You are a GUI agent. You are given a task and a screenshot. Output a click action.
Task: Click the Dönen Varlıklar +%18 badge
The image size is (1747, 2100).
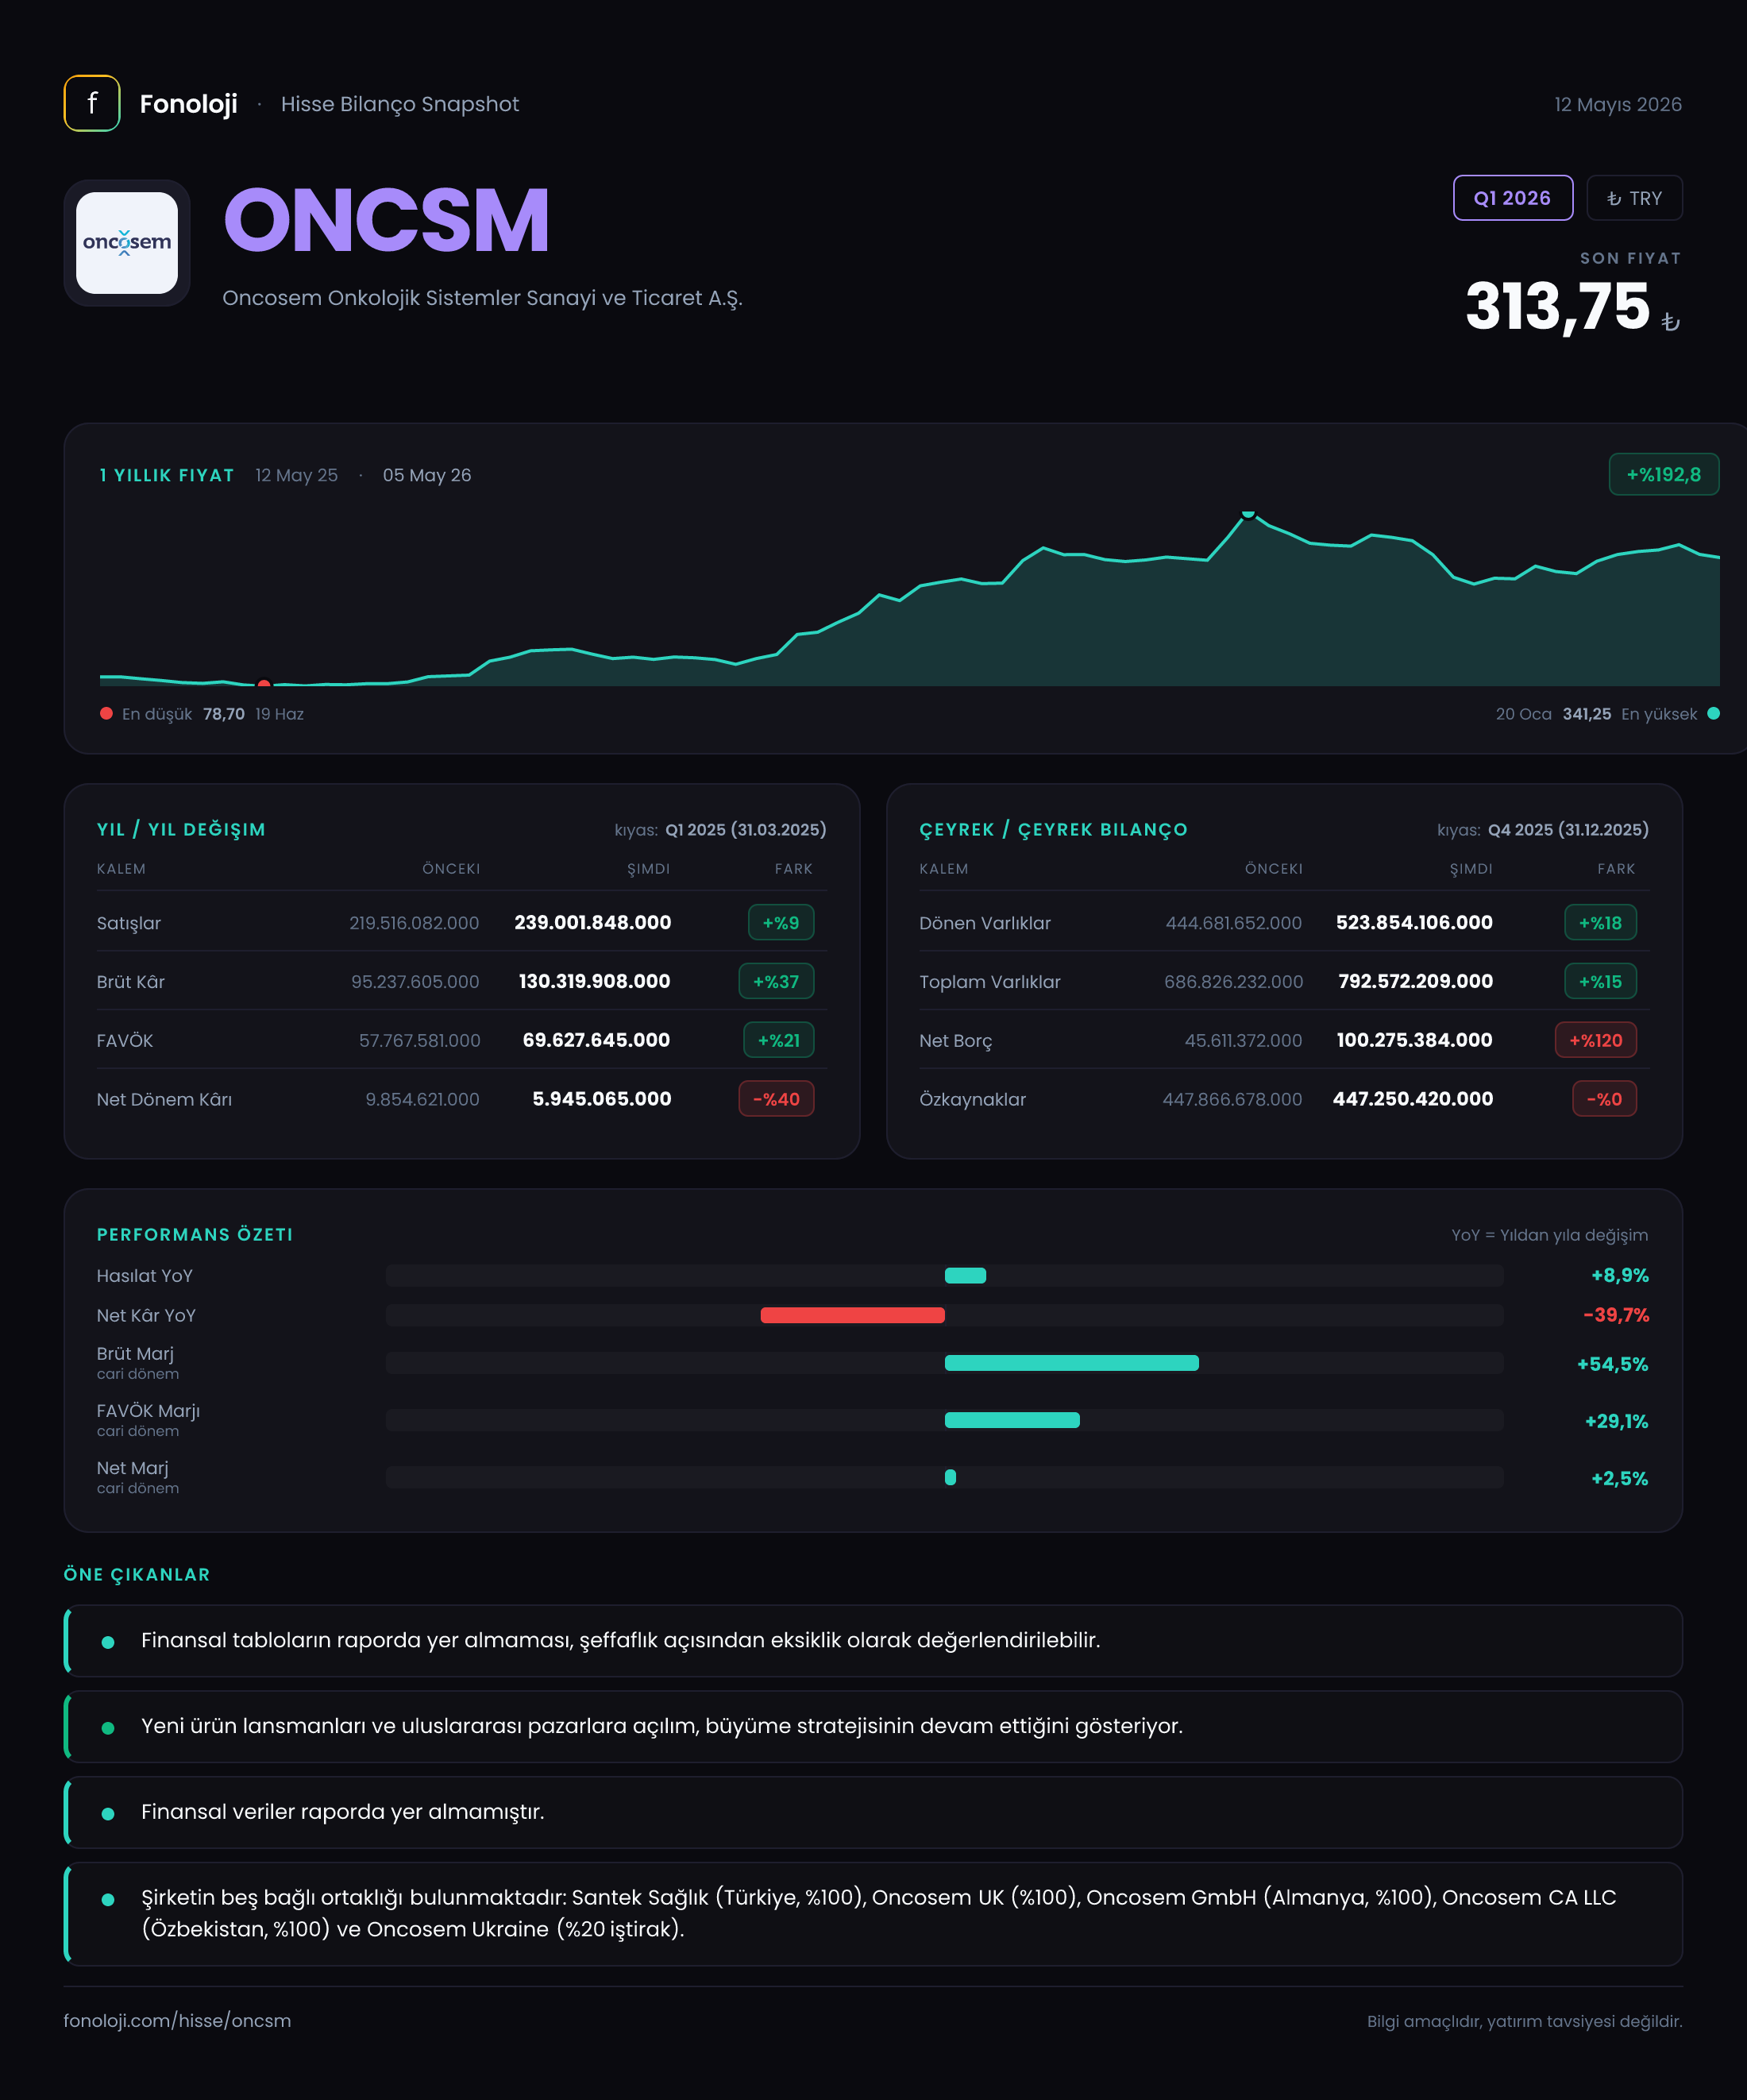pyautogui.click(x=1600, y=922)
